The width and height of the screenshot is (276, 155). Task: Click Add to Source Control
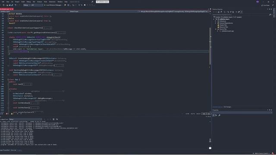click(261, 153)
